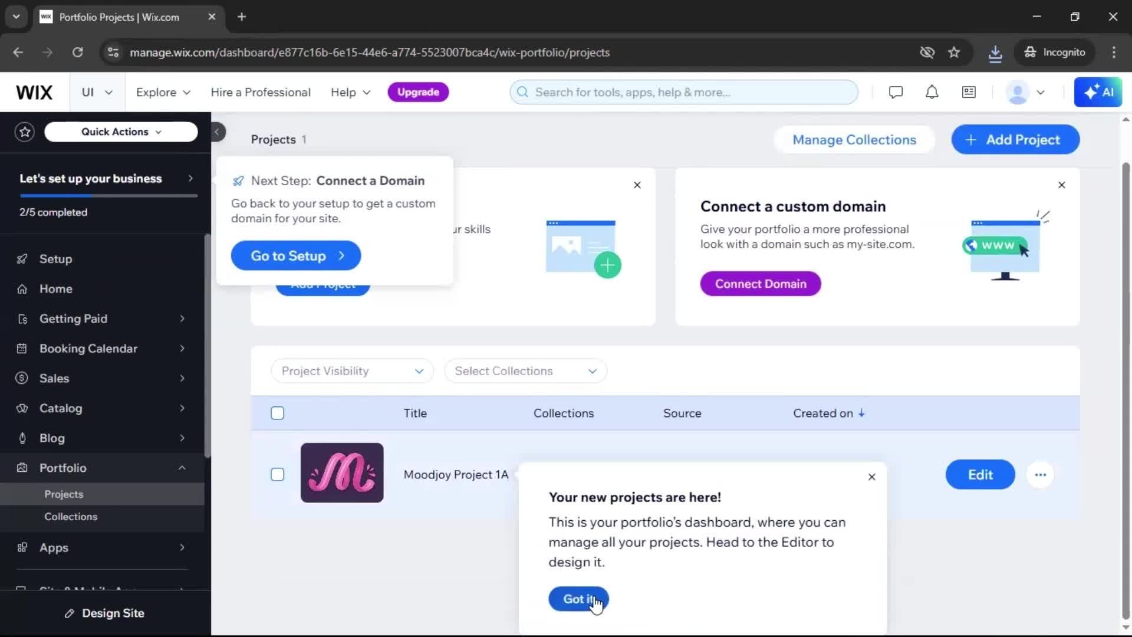The height and width of the screenshot is (637, 1132).
Task: Open the Select Collections filter
Action: [x=525, y=371]
